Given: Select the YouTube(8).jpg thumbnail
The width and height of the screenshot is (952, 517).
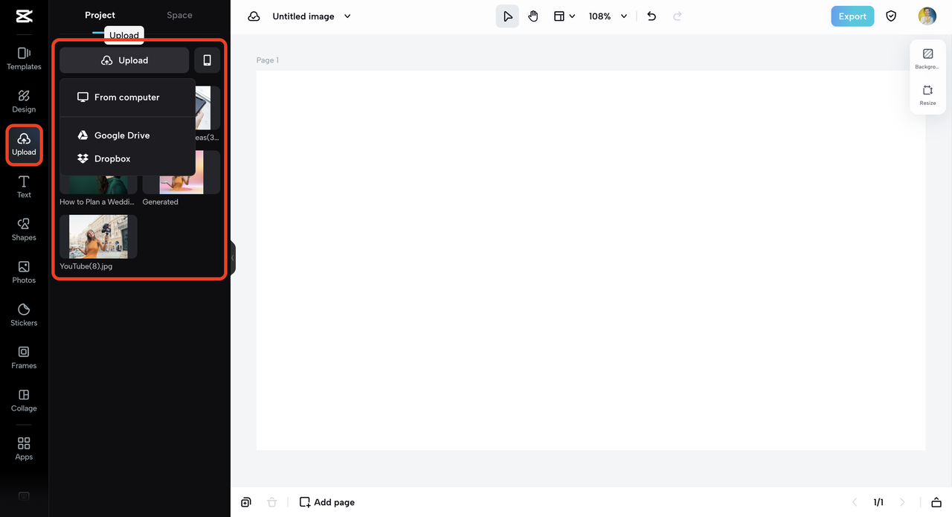Looking at the screenshot, I should point(98,237).
